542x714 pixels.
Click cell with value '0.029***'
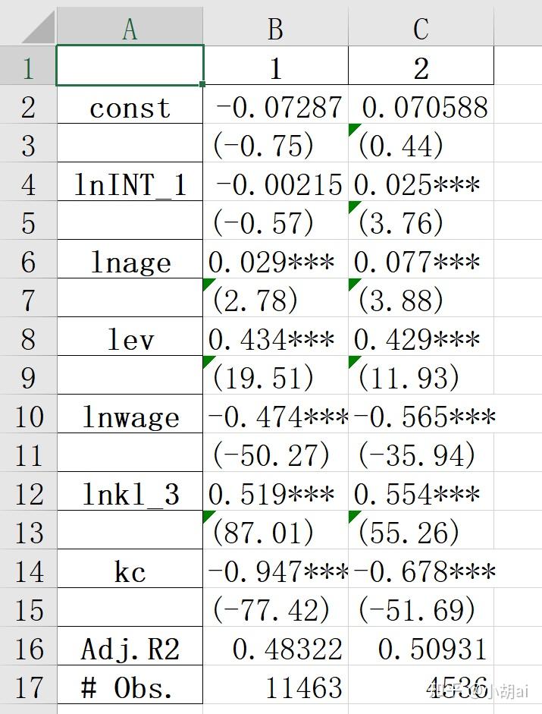[x=276, y=259]
